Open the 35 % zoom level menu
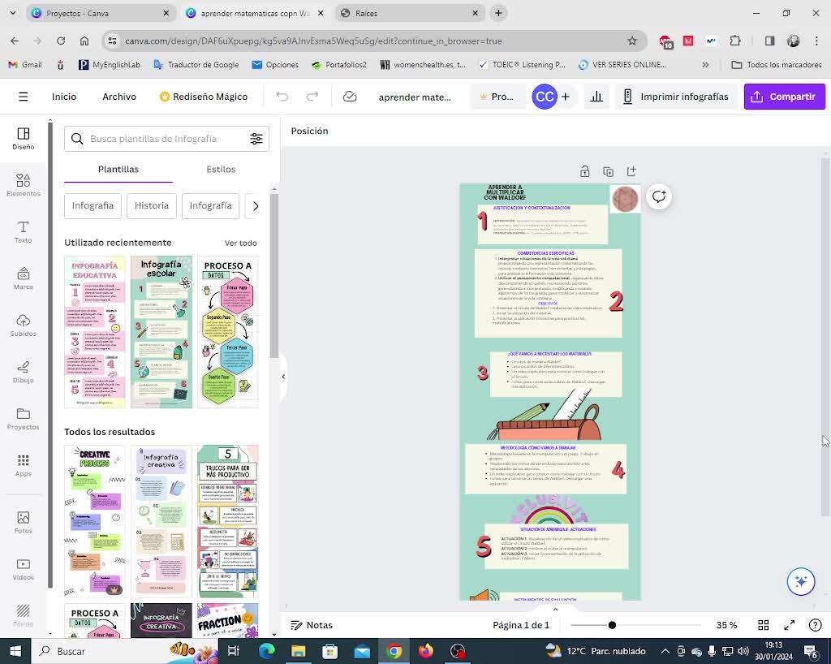 coord(726,625)
